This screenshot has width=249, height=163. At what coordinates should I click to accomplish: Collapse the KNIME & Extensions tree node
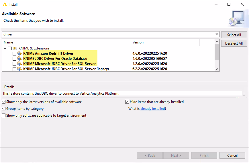[5, 48]
